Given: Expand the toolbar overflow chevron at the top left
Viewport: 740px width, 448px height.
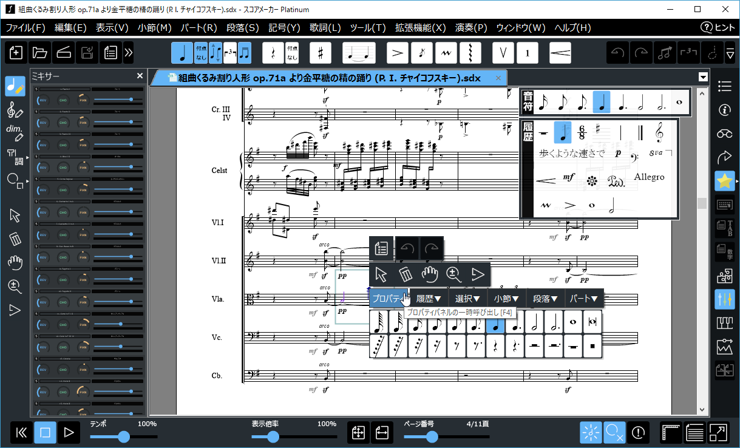Looking at the screenshot, I should pyautogui.click(x=128, y=53).
